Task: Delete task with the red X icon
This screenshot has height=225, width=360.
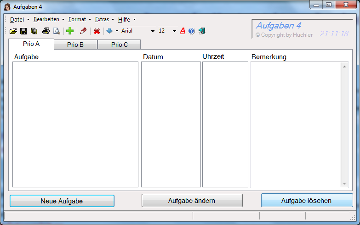Action: click(97, 31)
